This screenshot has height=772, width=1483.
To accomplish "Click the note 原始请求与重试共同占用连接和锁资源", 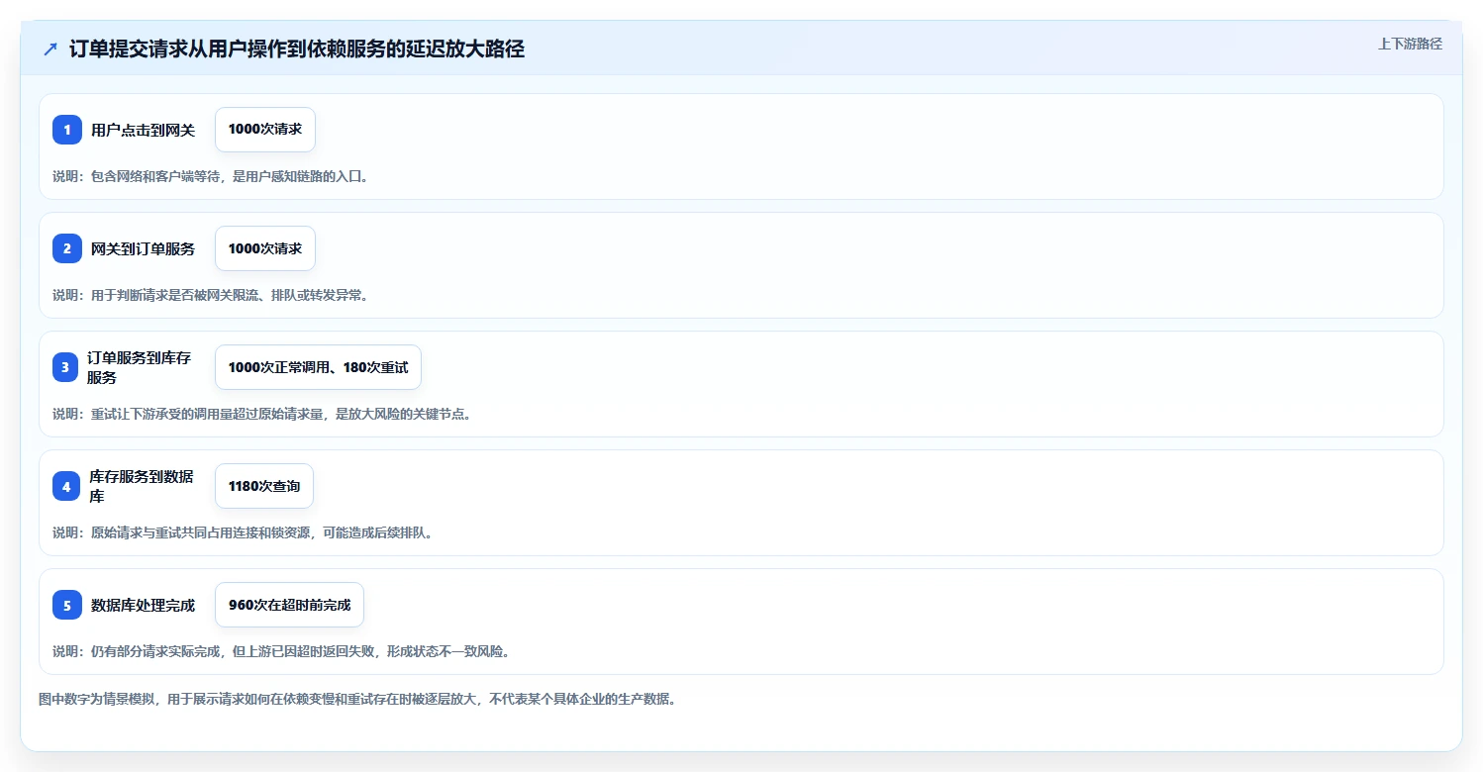I will [x=244, y=532].
